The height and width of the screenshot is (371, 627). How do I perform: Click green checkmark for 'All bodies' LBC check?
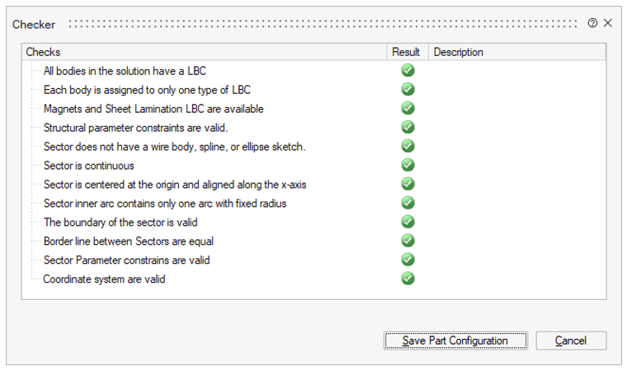(x=408, y=71)
